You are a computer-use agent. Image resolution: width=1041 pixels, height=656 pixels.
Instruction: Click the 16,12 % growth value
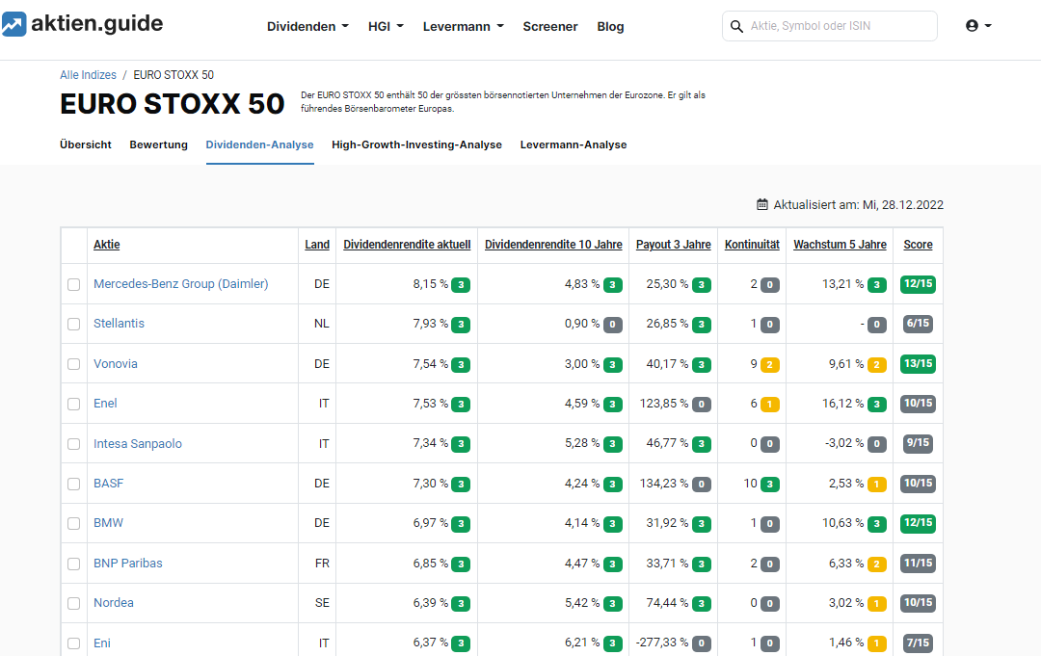tap(843, 404)
